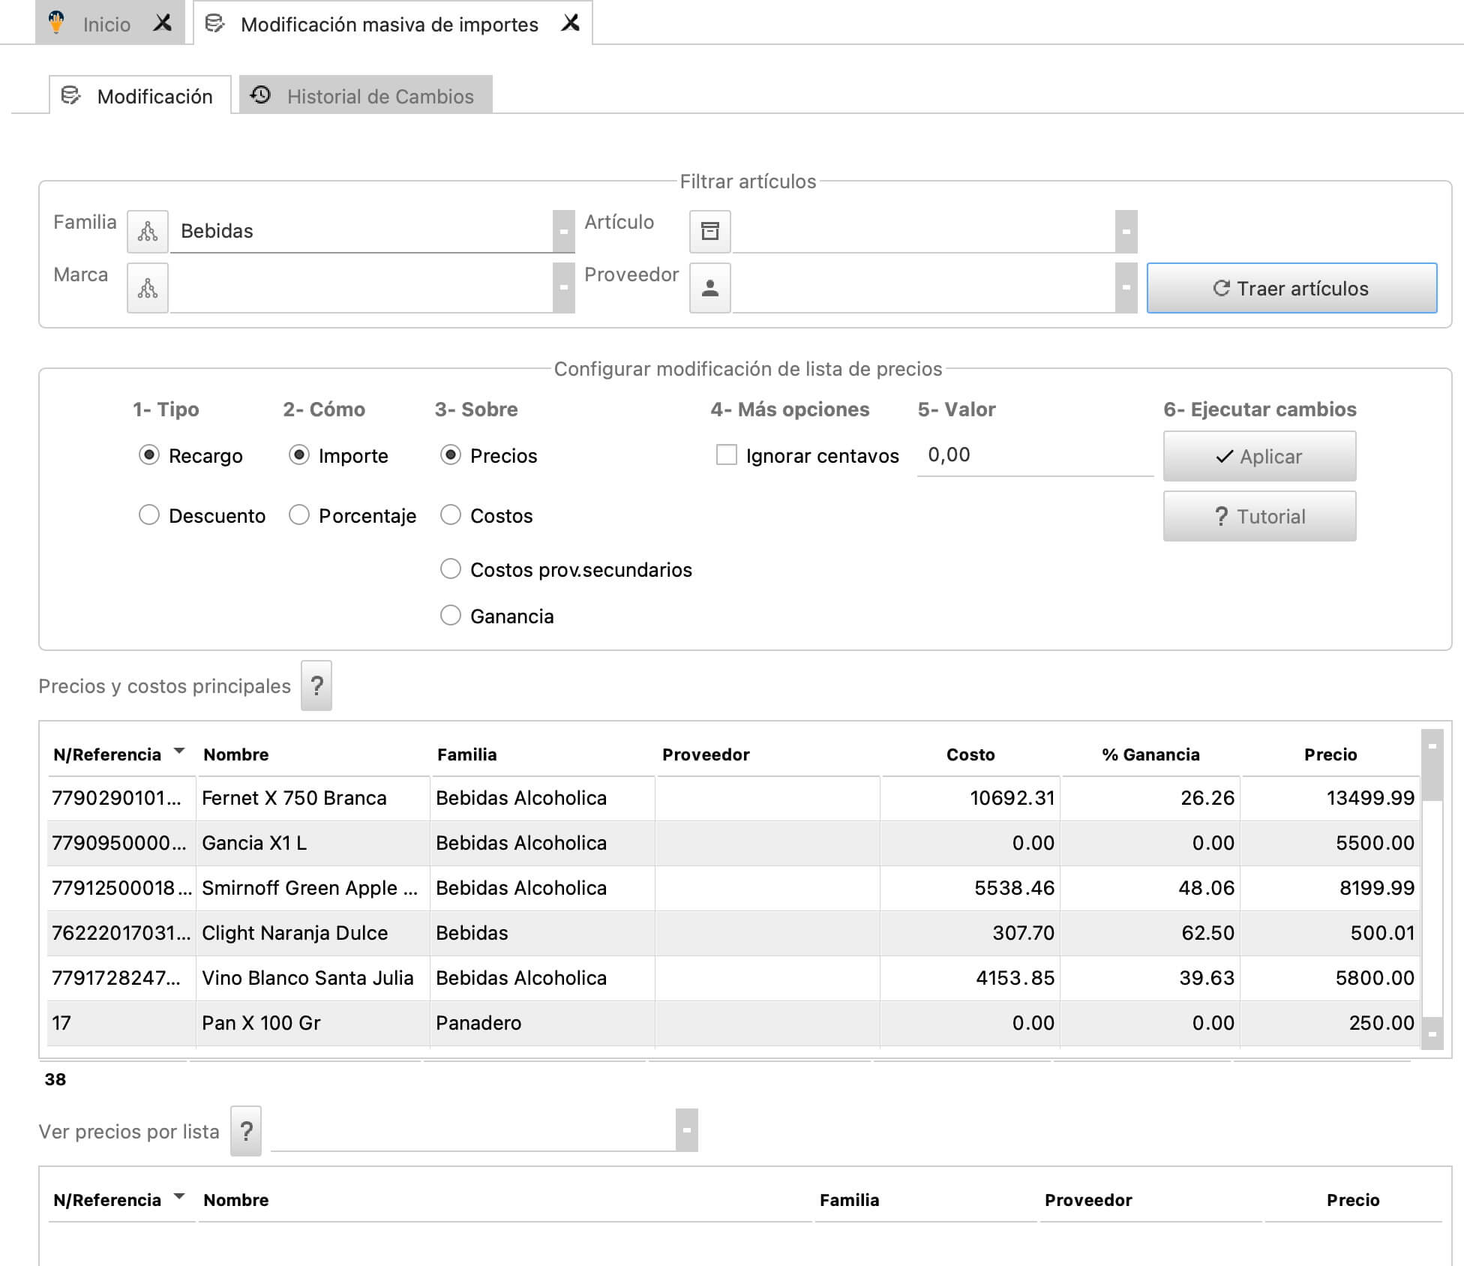Select the Vino Blanco Santa Julia row
1464x1266 pixels.
pyautogui.click(x=733, y=978)
